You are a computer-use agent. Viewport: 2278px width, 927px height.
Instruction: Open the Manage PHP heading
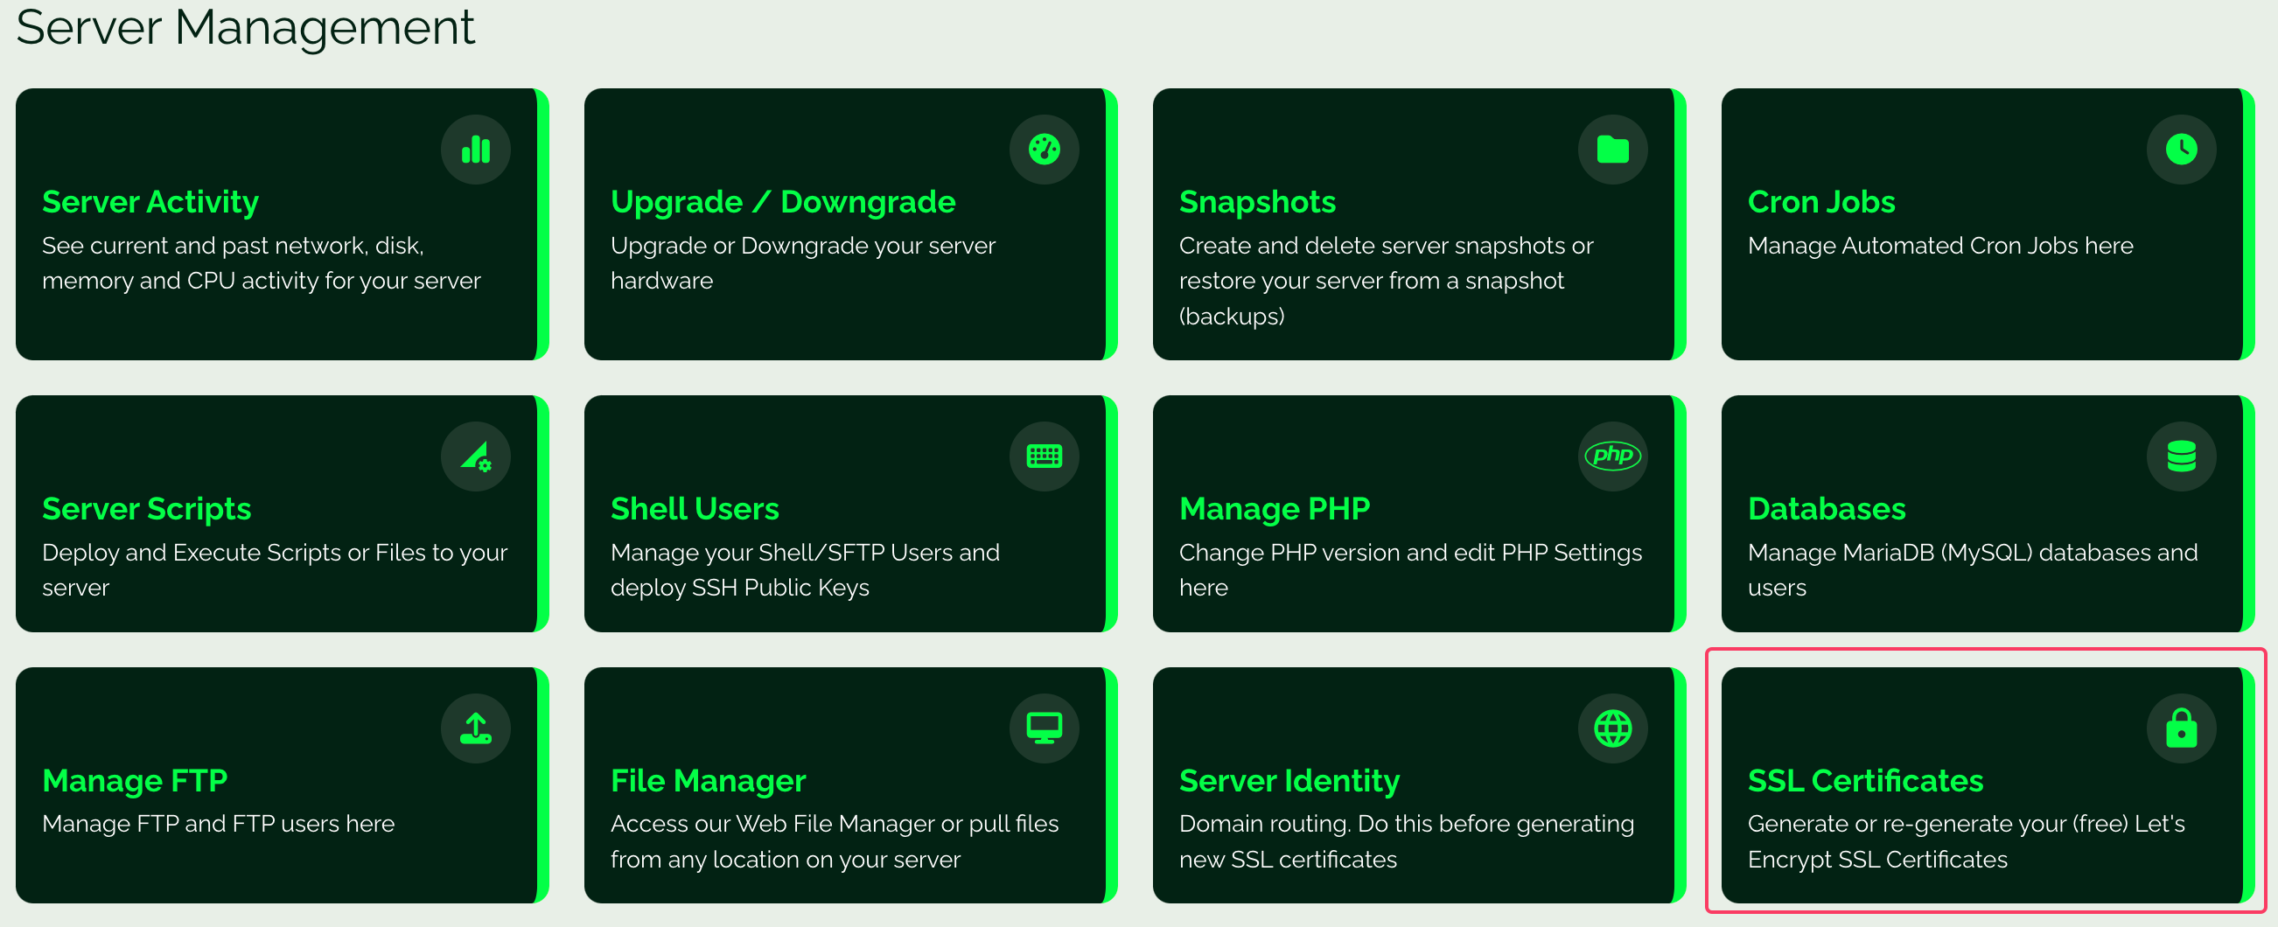pos(1274,509)
